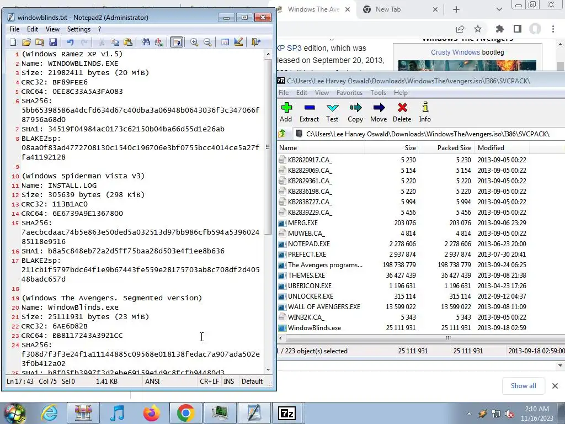
Task: Click the muted volume icon in tray
Action: (509, 414)
